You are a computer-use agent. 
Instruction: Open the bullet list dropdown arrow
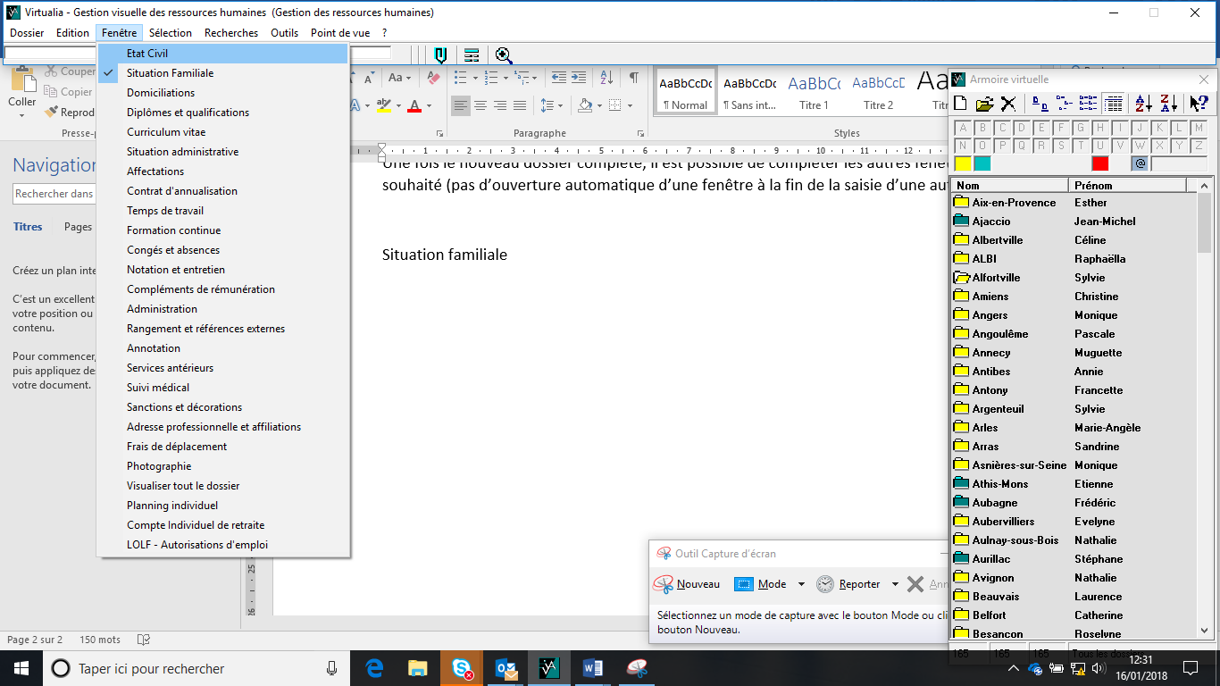point(475,78)
